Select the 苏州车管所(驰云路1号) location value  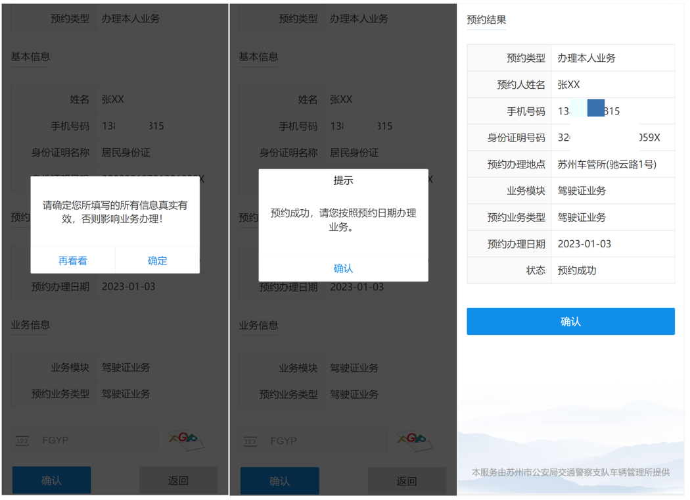coord(607,164)
